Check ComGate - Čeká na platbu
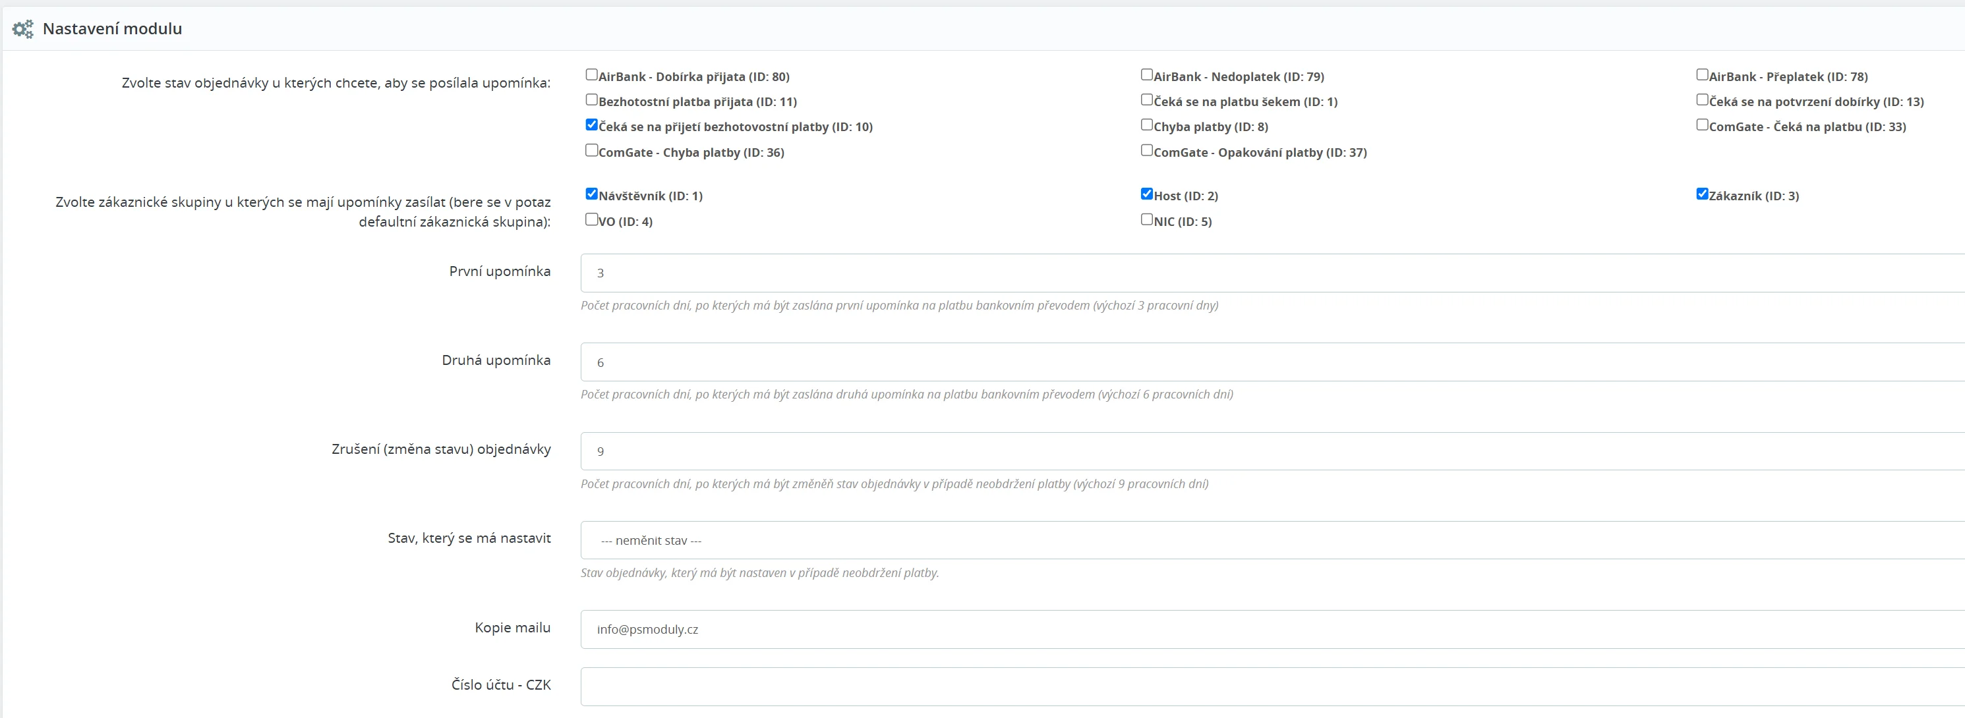Viewport: 1965px width, 718px height. click(1702, 125)
